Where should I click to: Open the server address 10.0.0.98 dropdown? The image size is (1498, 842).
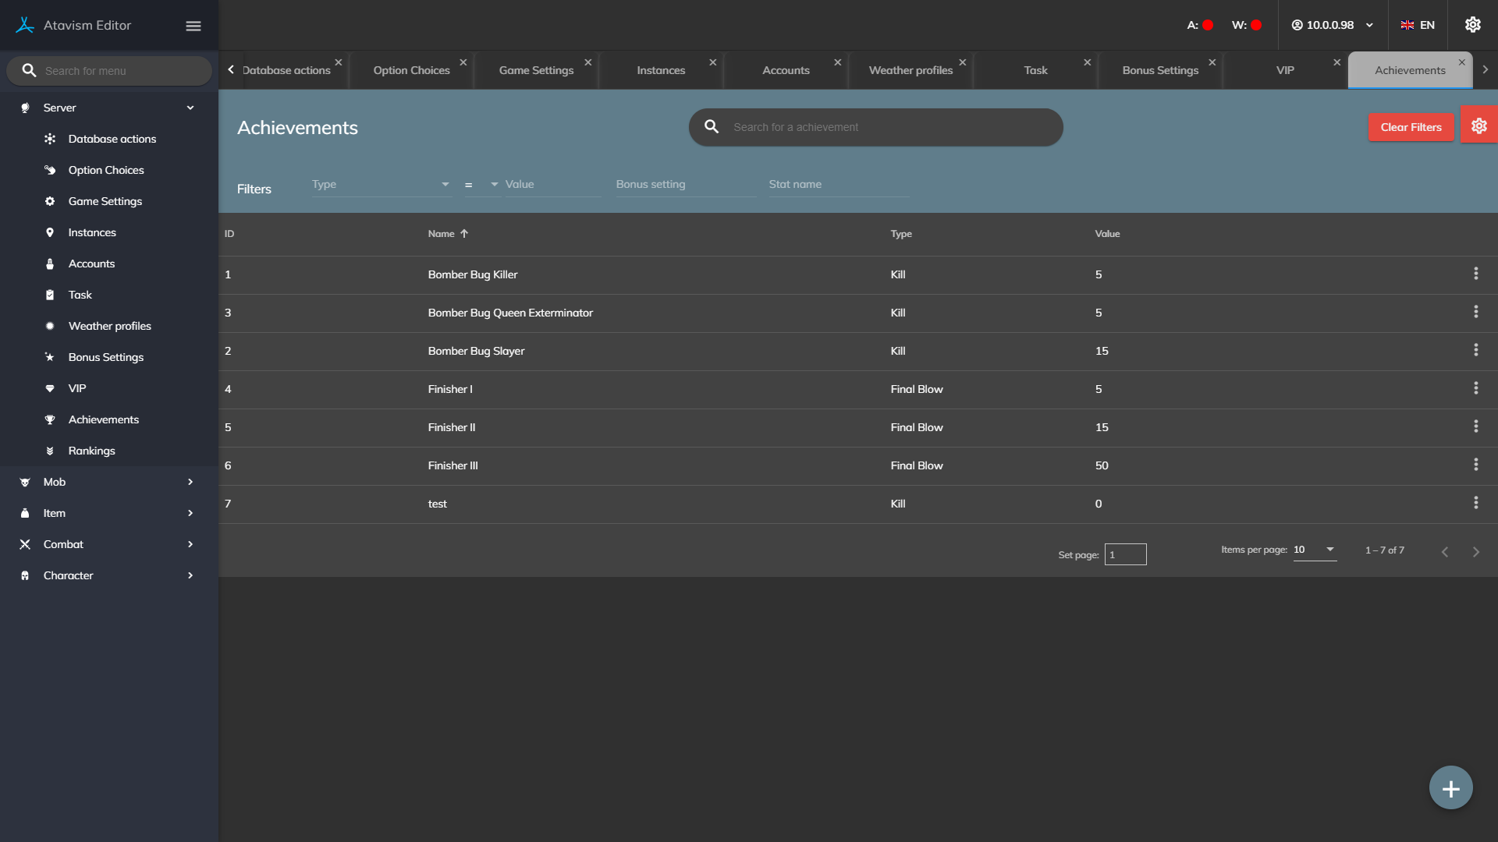(1333, 25)
